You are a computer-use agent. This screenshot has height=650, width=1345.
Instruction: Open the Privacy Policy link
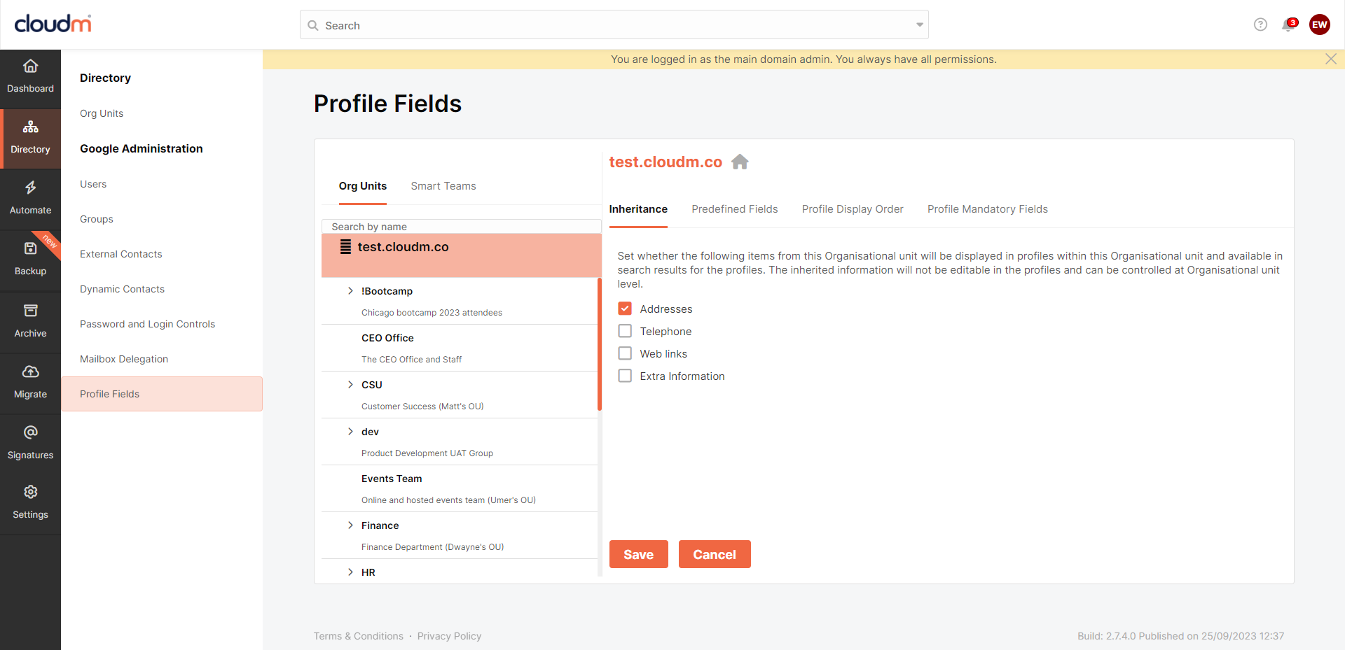pyautogui.click(x=449, y=636)
